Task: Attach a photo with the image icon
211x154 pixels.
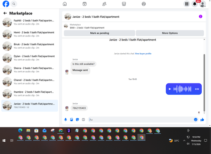Action: point(71,120)
